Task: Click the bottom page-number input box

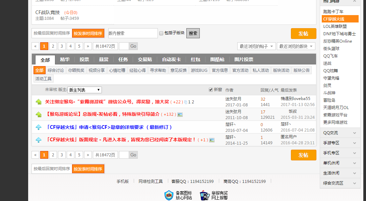Action: coord(124,155)
